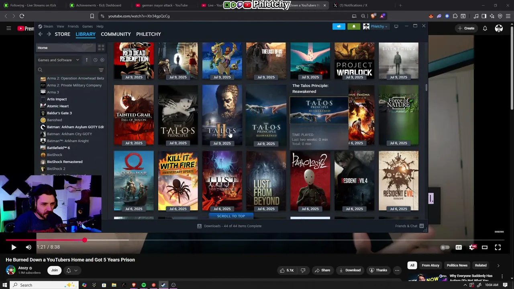514x289 pixels.
Task: Open Windows Start menu
Action: click(x=5, y=285)
